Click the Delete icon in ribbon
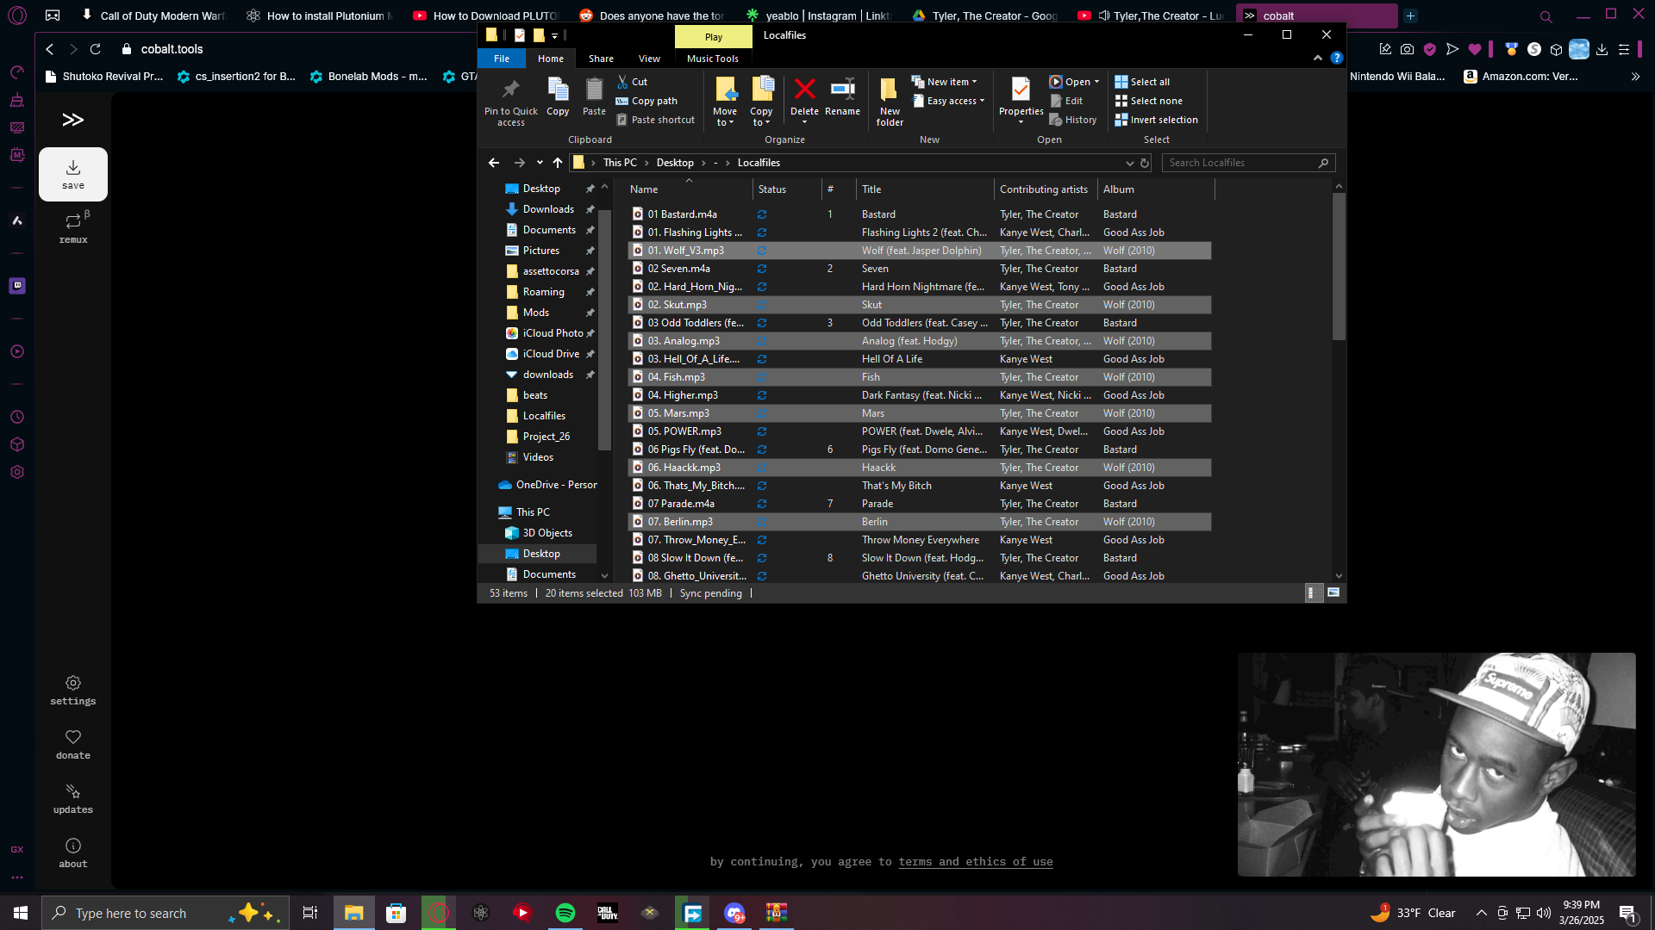The image size is (1655, 930). pyautogui.click(x=804, y=90)
